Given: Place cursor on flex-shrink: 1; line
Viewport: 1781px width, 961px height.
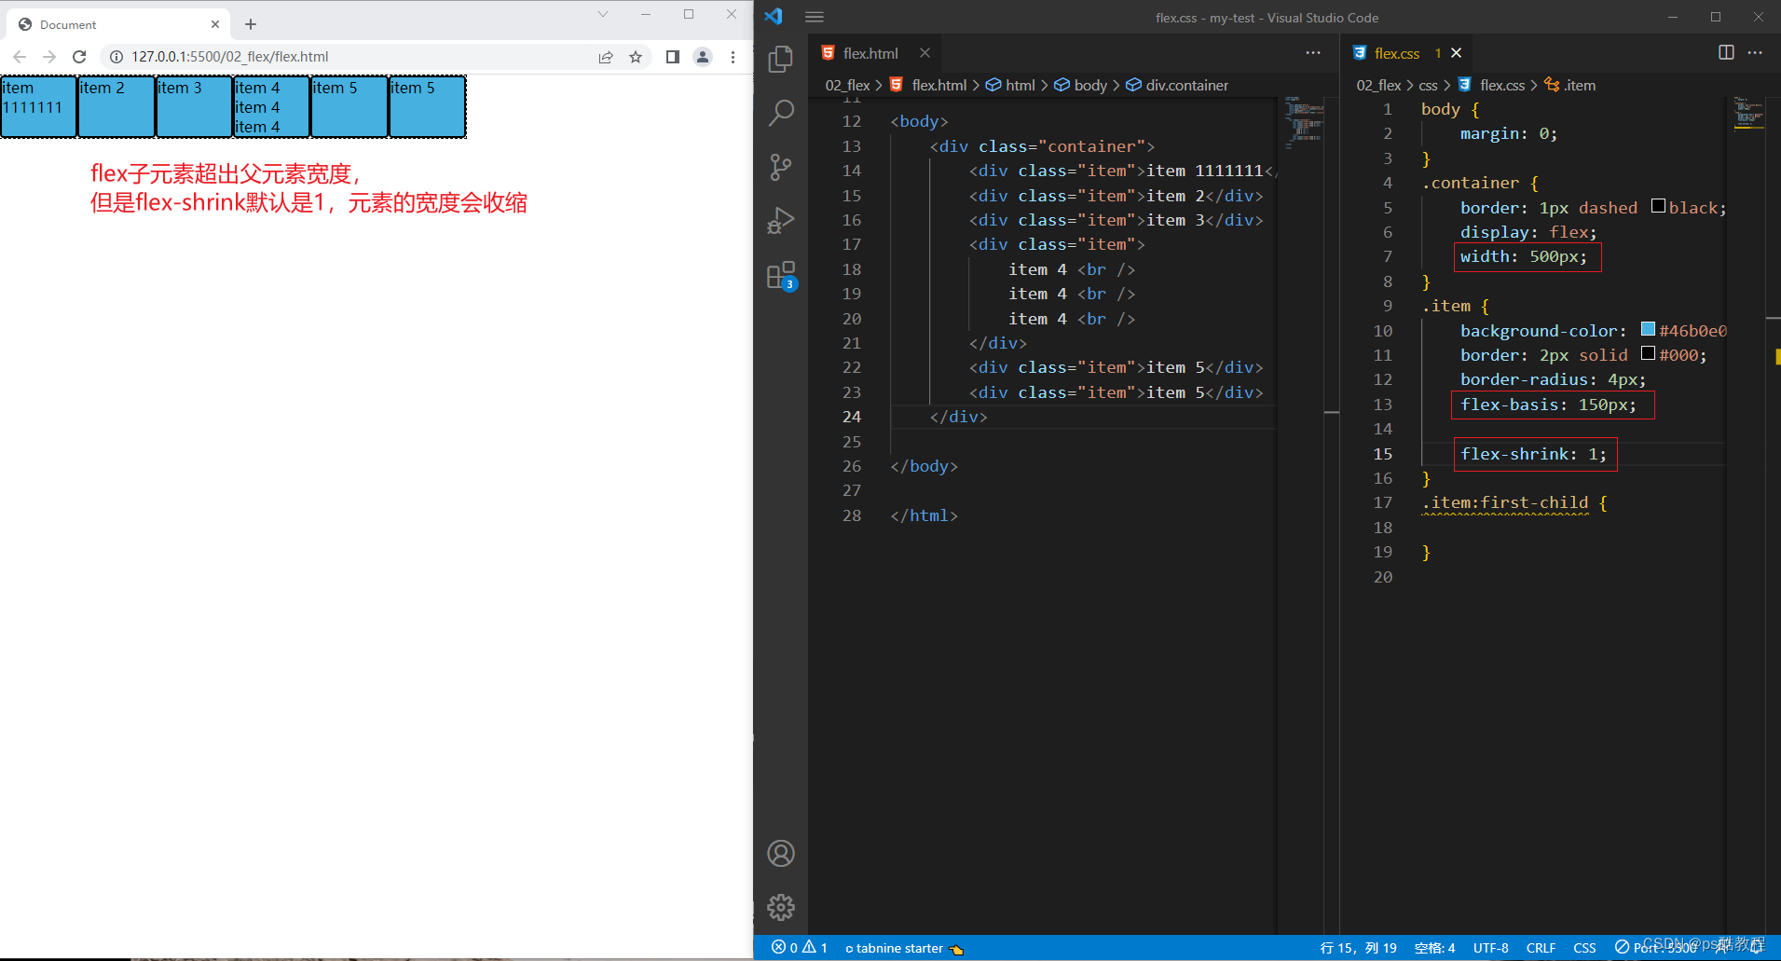Looking at the screenshot, I should pyautogui.click(x=1533, y=454).
